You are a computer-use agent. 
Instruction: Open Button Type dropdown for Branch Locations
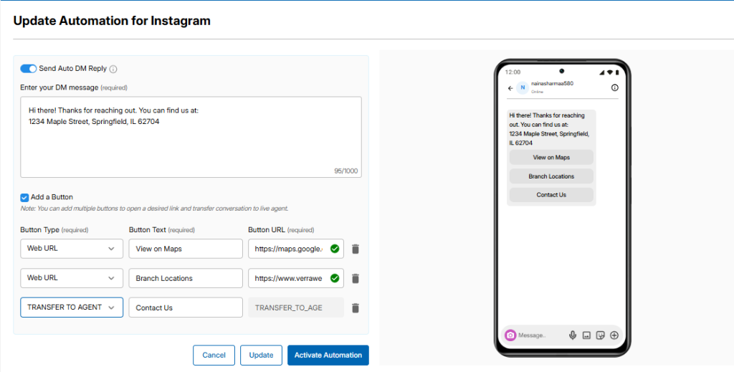72,278
